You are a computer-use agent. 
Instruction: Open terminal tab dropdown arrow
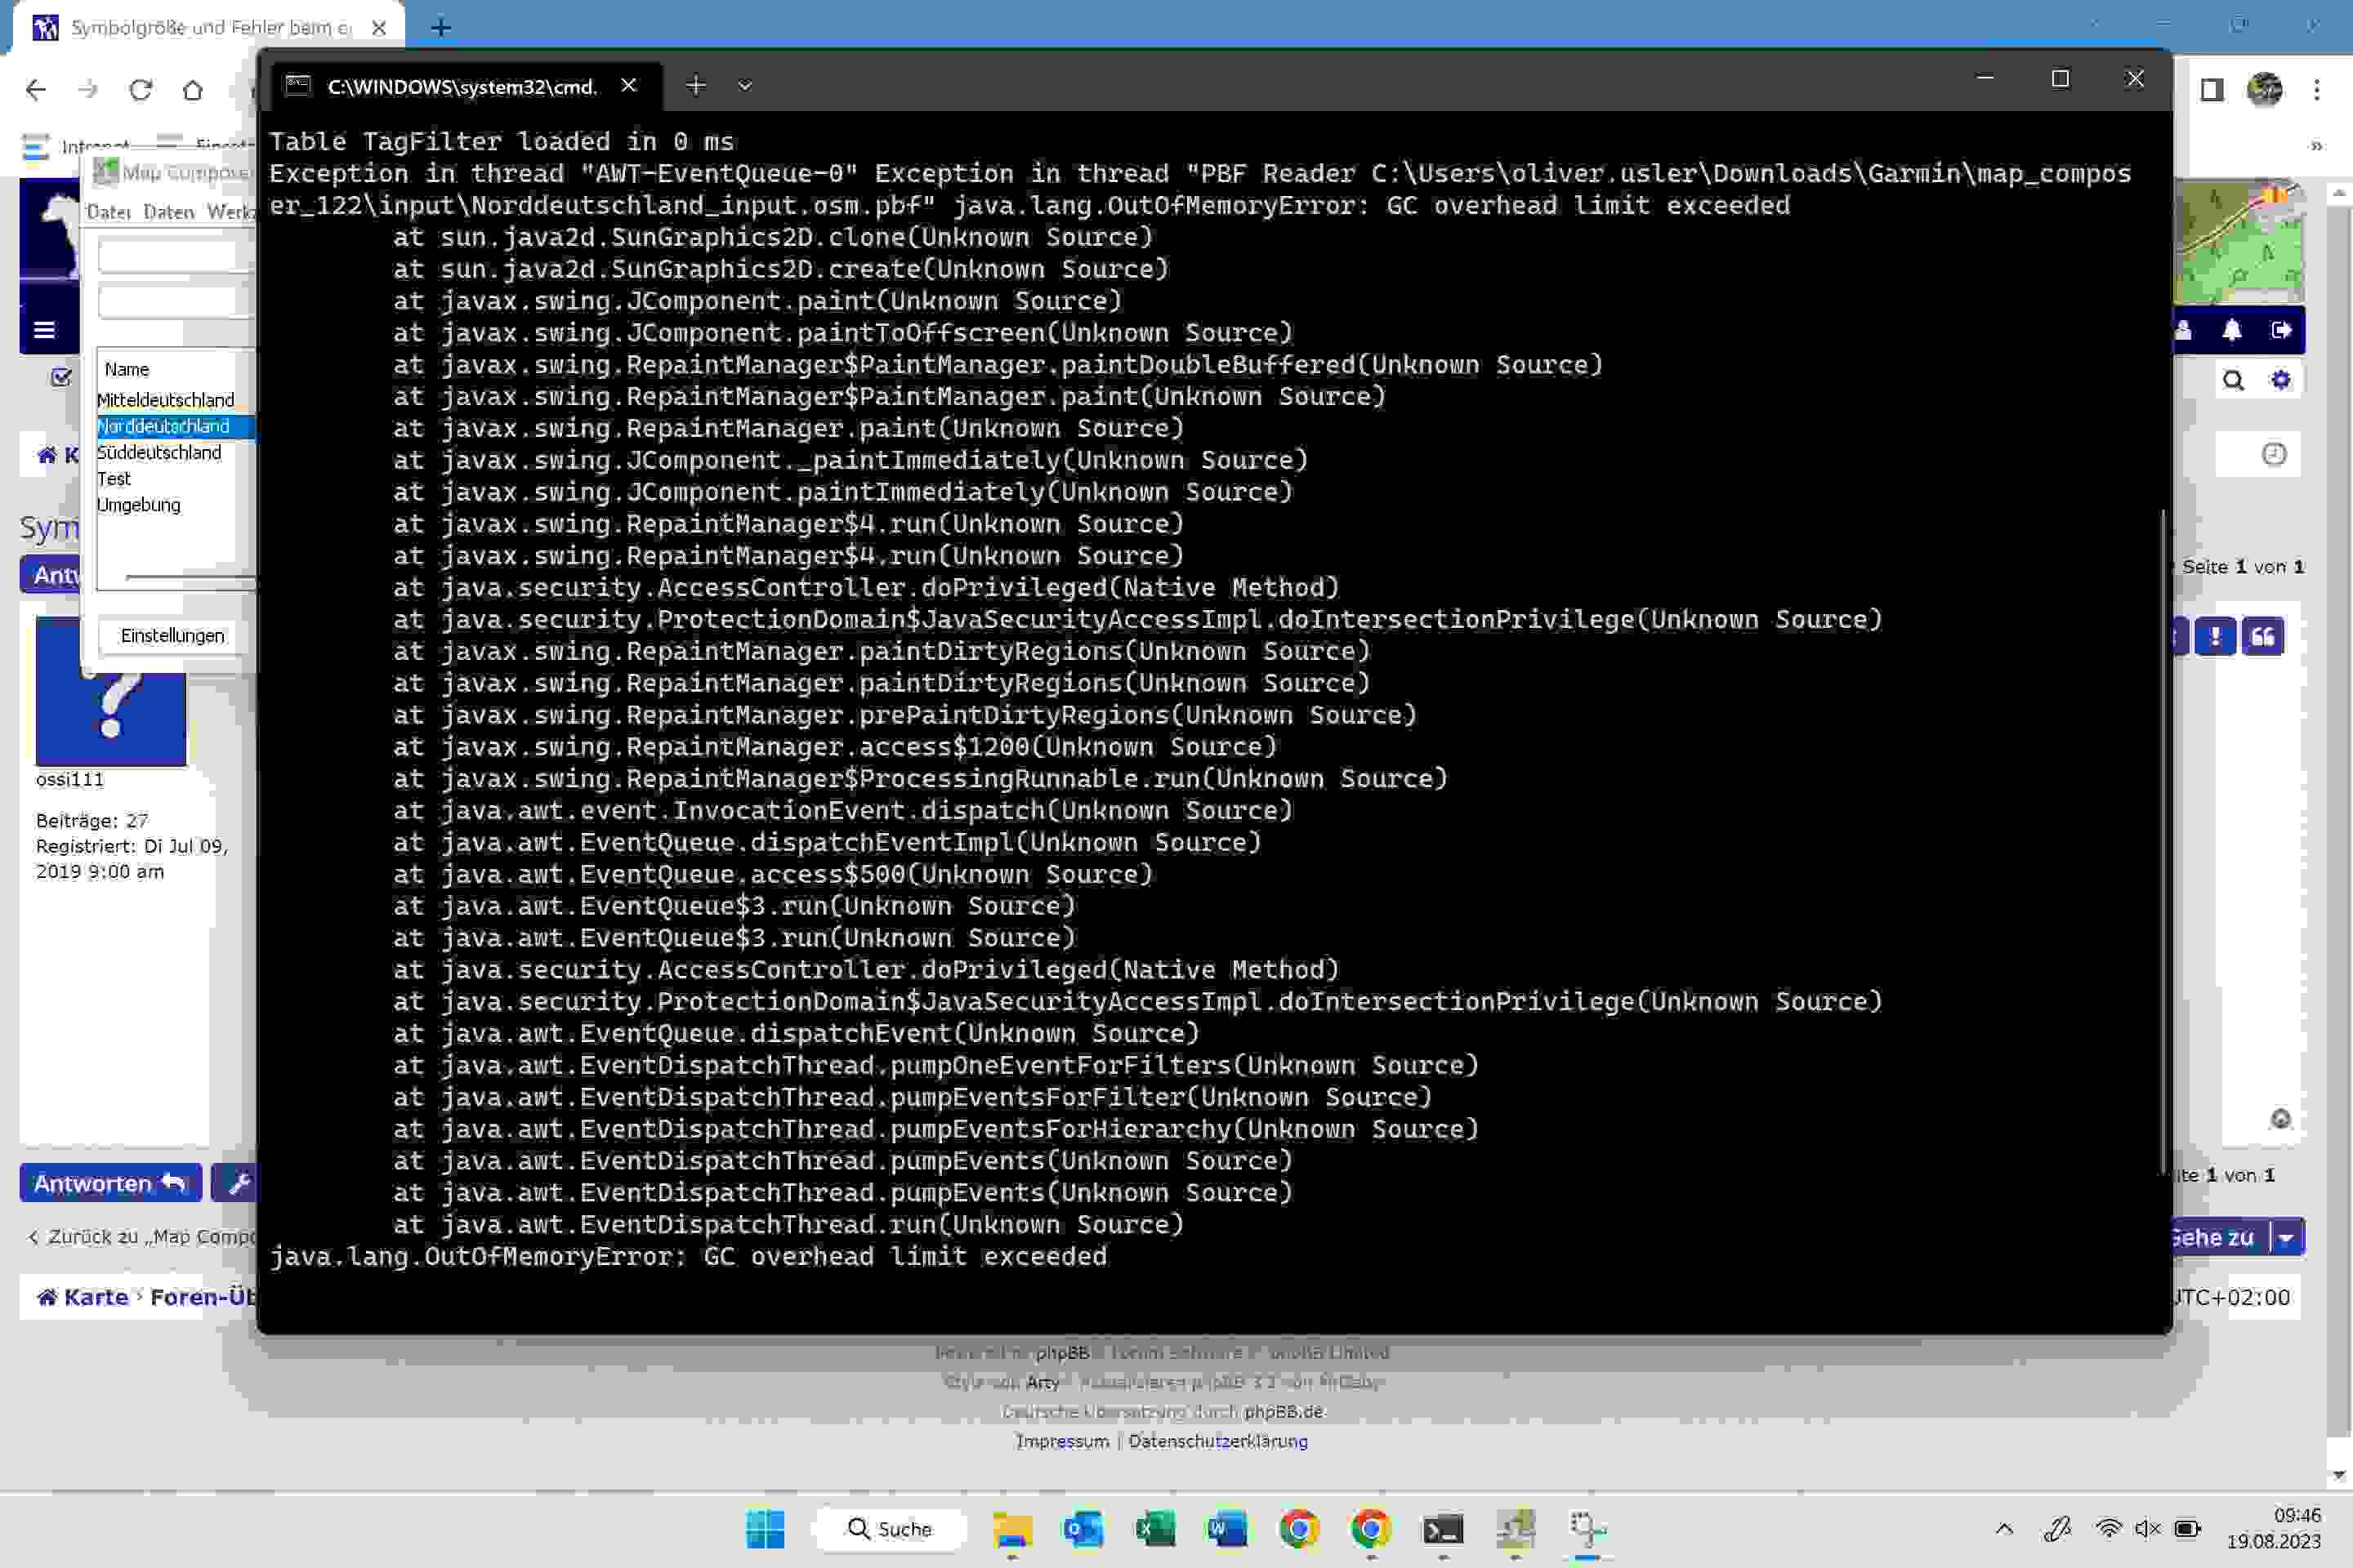[744, 86]
